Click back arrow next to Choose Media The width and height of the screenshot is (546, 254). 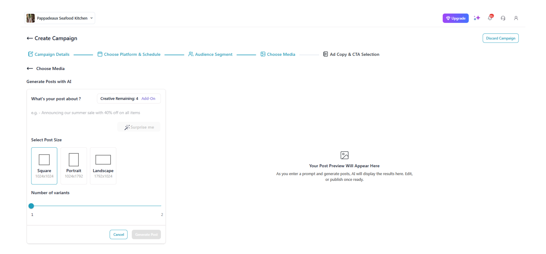click(x=30, y=69)
